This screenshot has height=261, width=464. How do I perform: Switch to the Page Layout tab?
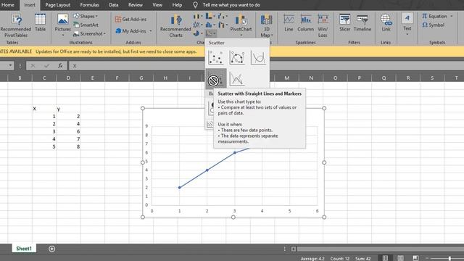tap(58, 5)
